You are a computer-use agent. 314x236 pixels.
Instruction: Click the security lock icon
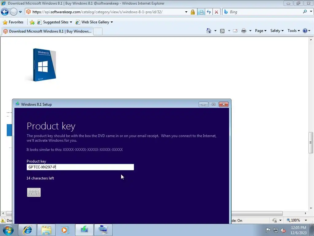[193, 12]
